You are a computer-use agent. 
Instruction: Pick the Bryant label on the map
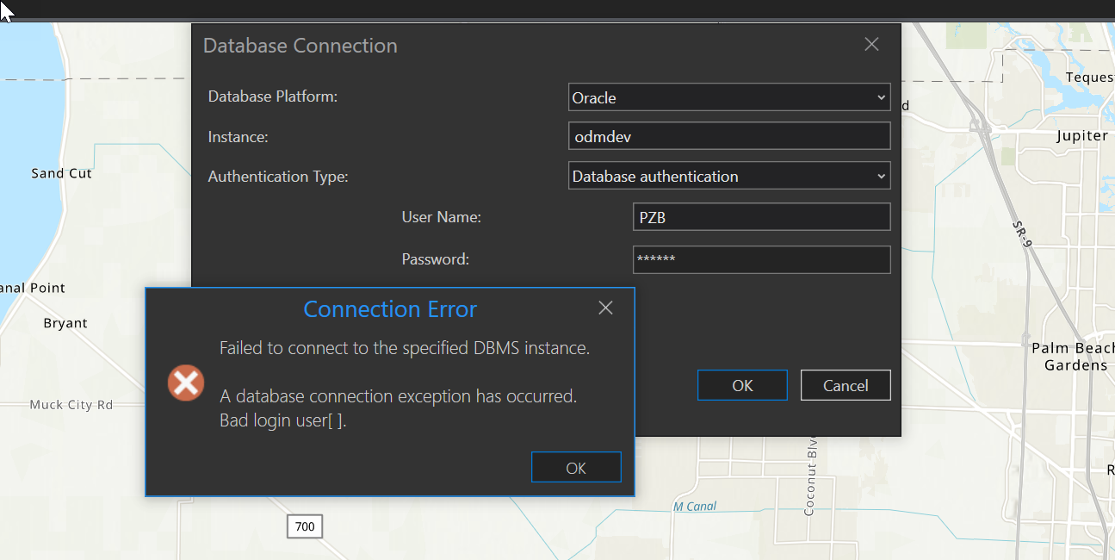point(65,323)
